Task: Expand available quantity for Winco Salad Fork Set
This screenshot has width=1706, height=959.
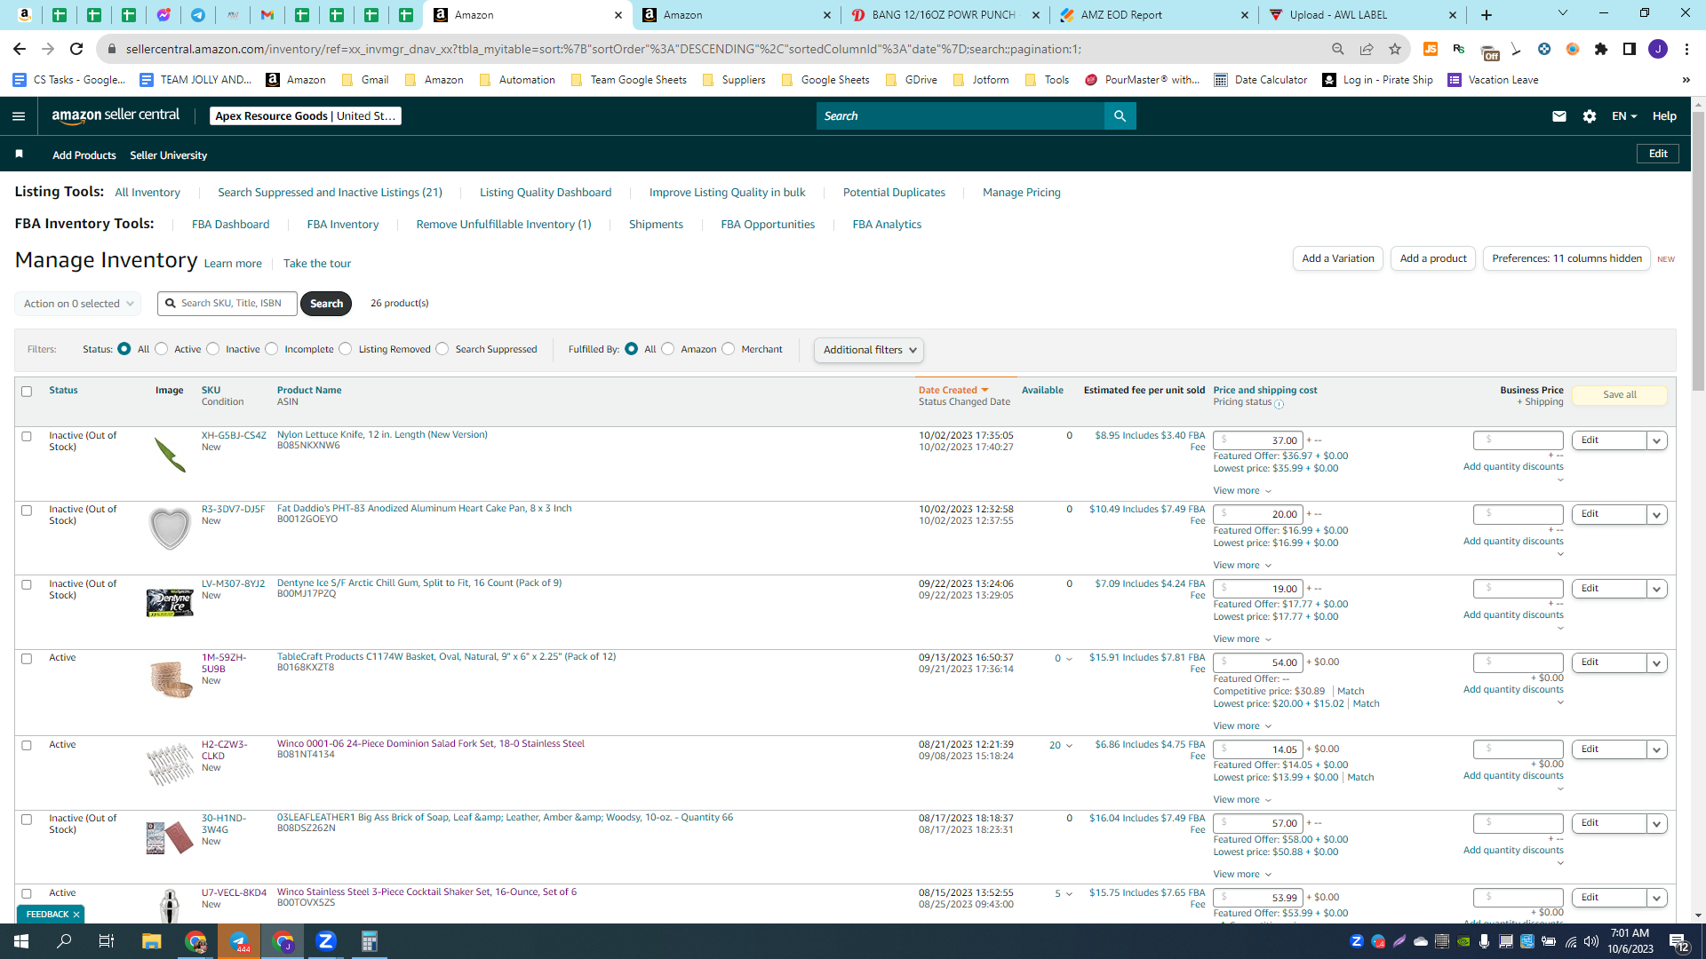Action: tap(1069, 746)
